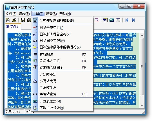Image resolution: width=152 pixels, height=121 pixels.
Task: Click the icon beside 删除所有行首空格
Action: (35, 34)
